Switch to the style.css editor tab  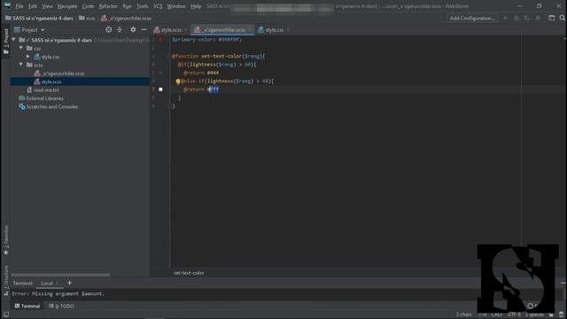274,30
